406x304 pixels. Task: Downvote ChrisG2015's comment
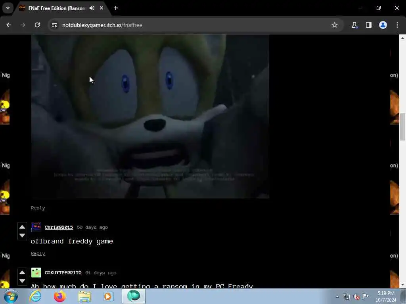22,236
